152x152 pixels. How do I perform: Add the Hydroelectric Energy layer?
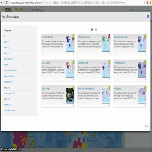pyautogui.click(x=145, y=62)
